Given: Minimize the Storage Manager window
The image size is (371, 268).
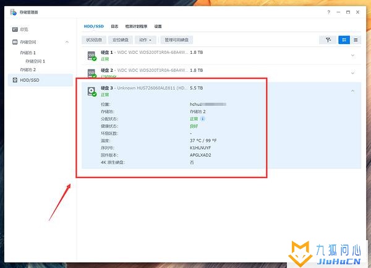Looking at the screenshot, I should pyautogui.click(x=338, y=12).
